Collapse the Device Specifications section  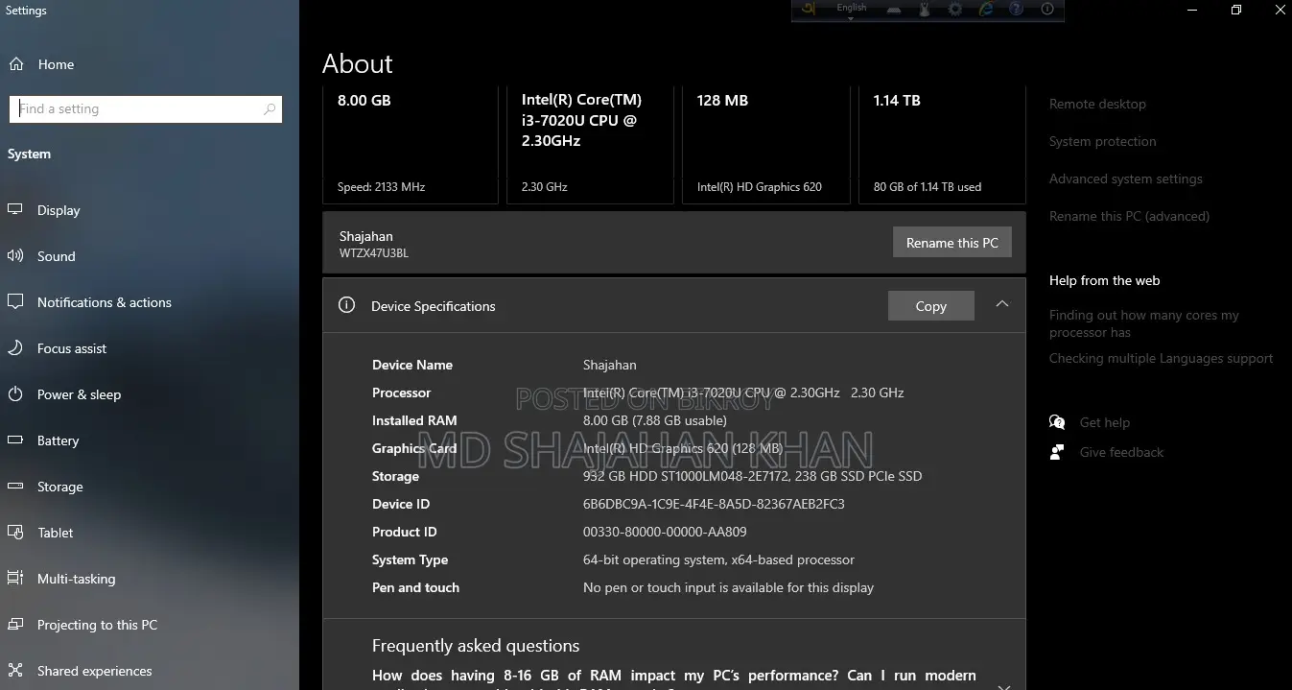tap(1001, 304)
